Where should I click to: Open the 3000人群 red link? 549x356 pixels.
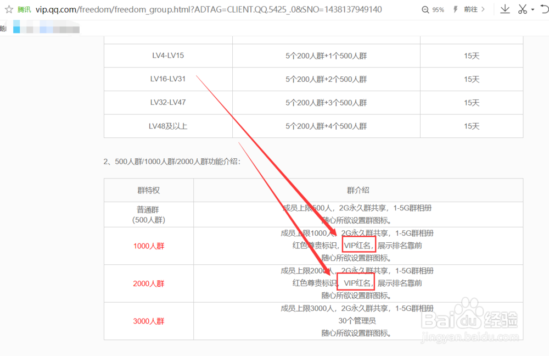148,321
